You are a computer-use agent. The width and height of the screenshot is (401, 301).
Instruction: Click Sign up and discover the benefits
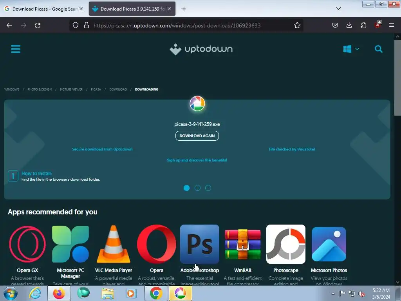point(197,160)
